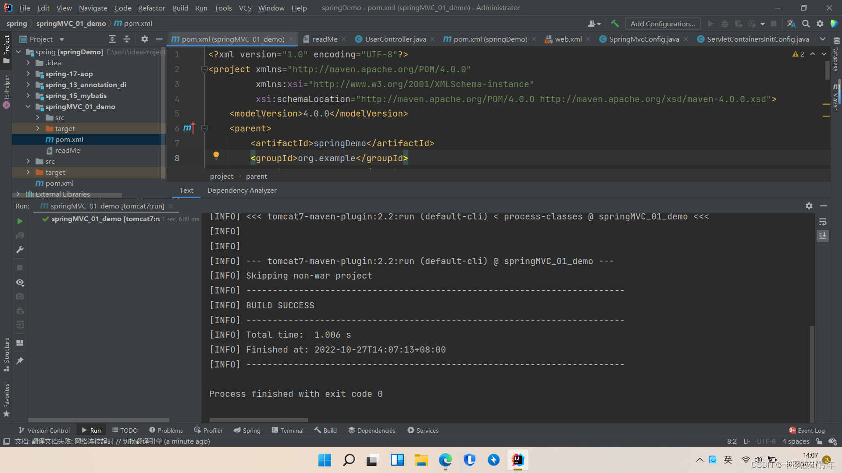
Task: Click the intention lightbulb on line 8
Action: (216, 155)
